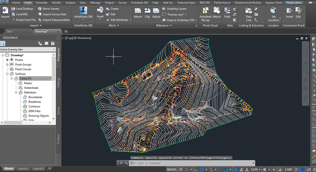Choose LandXML import
This screenshot has height=172, width=316.
tap(20, 14)
